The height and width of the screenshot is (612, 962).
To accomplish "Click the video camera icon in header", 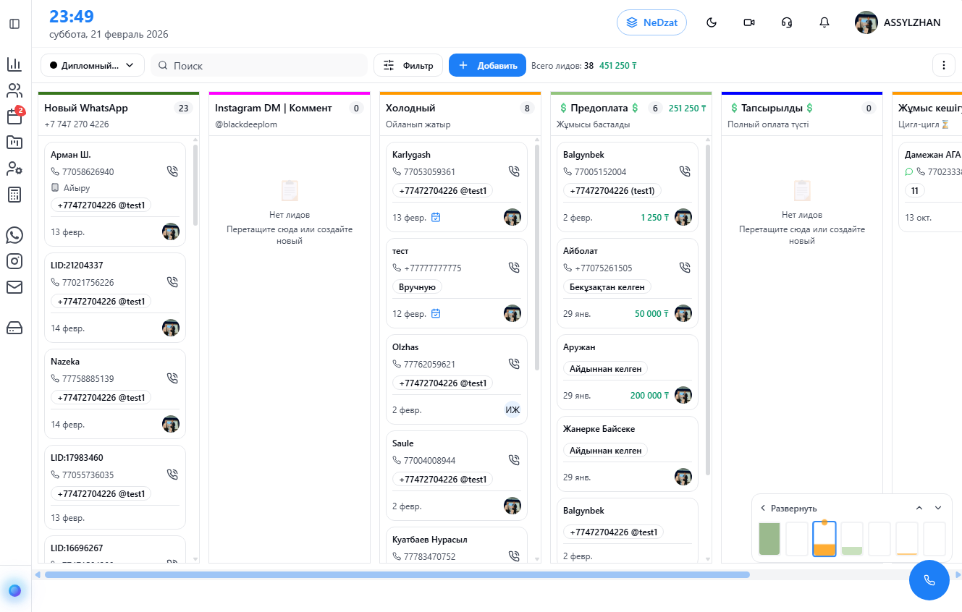I will tap(748, 22).
